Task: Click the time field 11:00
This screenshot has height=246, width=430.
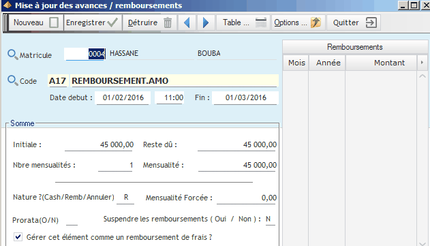Action: click(x=170, y=97)
